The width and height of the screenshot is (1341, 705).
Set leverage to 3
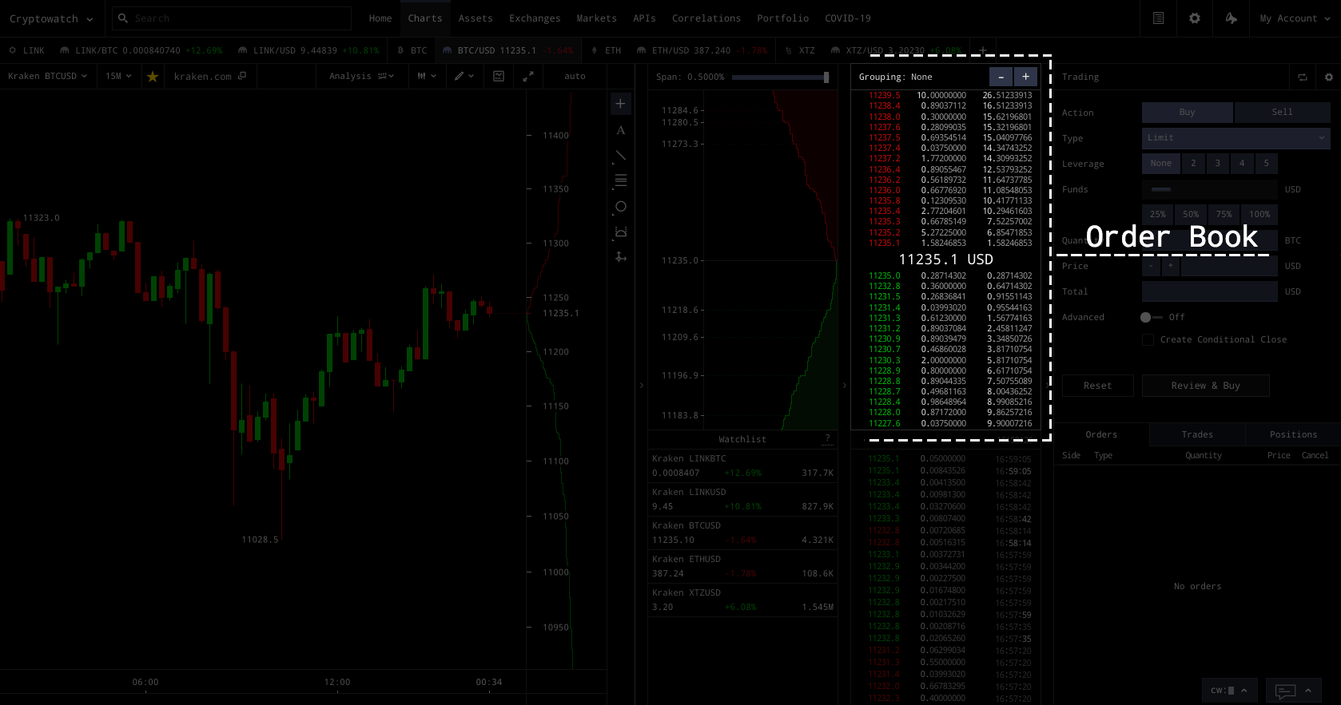tap(1218, 164)
